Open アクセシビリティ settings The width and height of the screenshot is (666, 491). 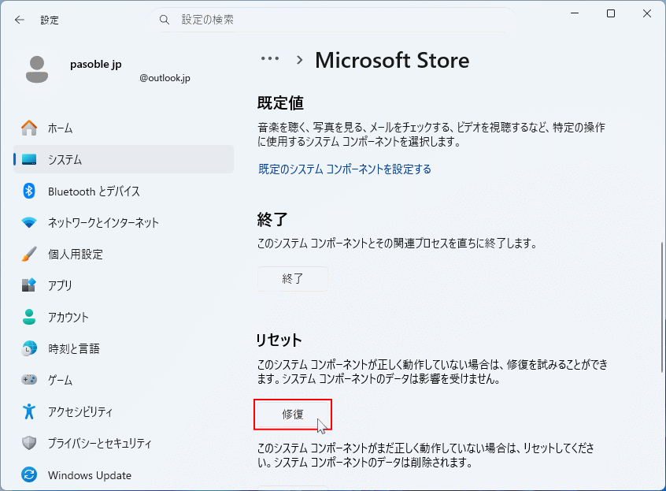tap(124, 411)
